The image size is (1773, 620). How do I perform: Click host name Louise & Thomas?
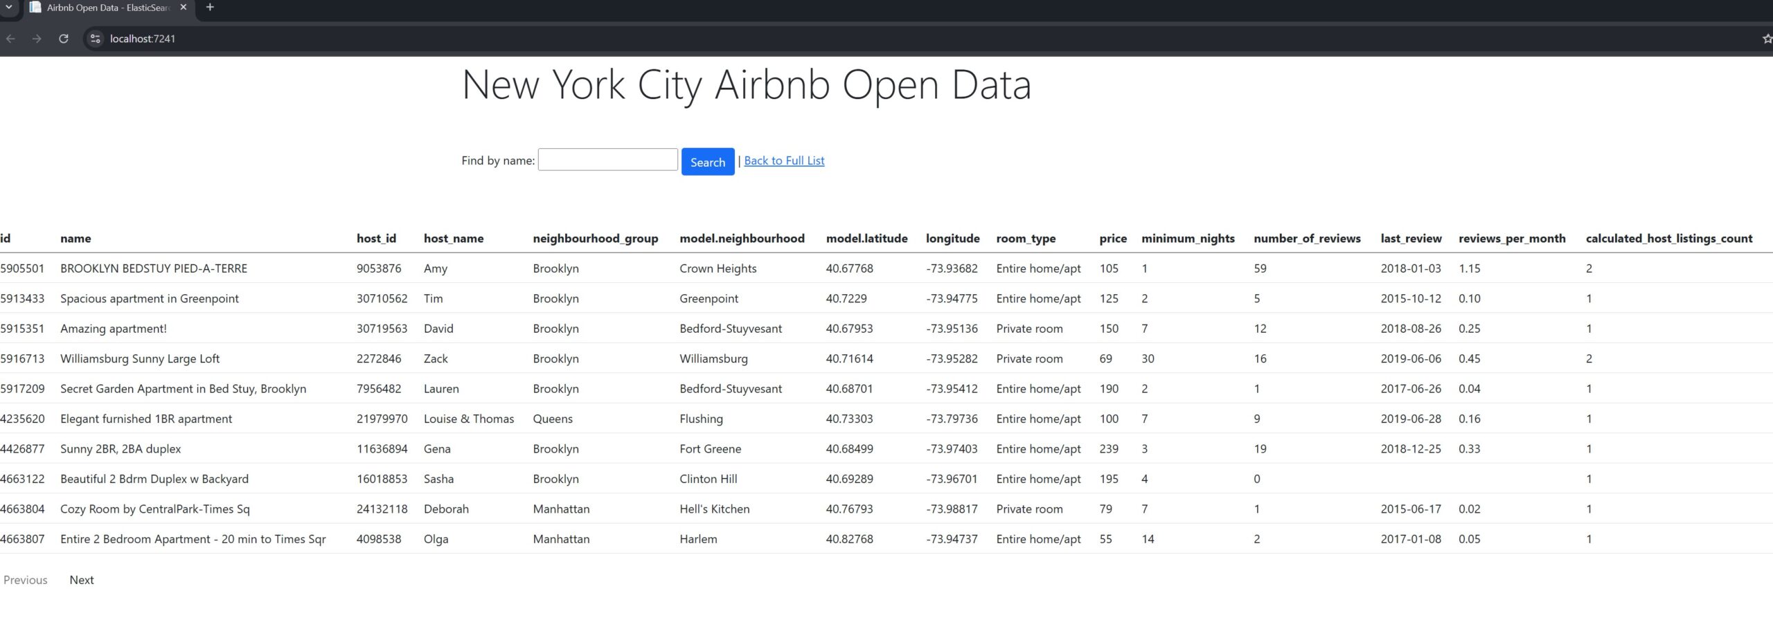pos(469,419)
